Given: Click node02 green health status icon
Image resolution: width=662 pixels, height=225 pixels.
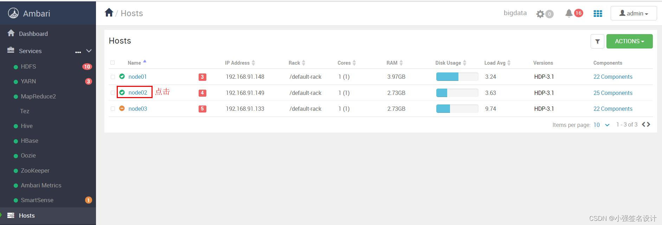Looking at the screenshot, I should (x=122, y=92).
